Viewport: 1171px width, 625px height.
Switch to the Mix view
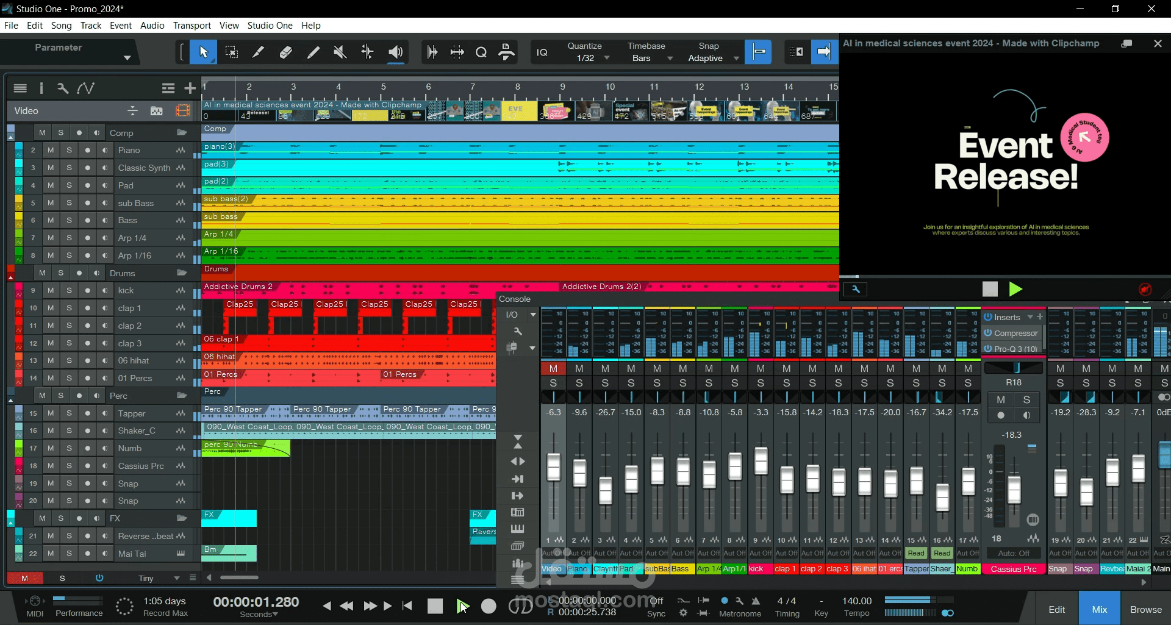tap(1099, 609)
